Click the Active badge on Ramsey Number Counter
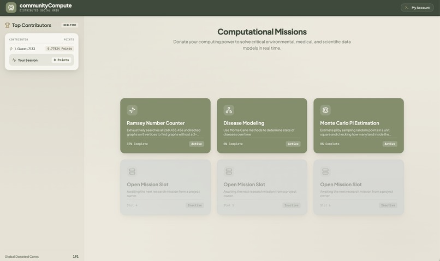This screenshot has width=440, height=261. (197, 144)
